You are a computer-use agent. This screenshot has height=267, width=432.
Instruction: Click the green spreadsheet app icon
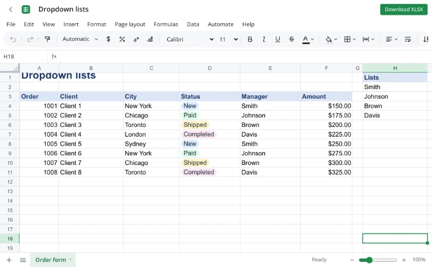pyautogui.click(x=26, y=9)
